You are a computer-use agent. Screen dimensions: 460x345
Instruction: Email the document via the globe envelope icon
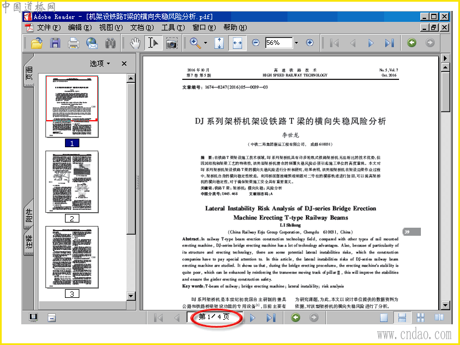coord(92,43)
